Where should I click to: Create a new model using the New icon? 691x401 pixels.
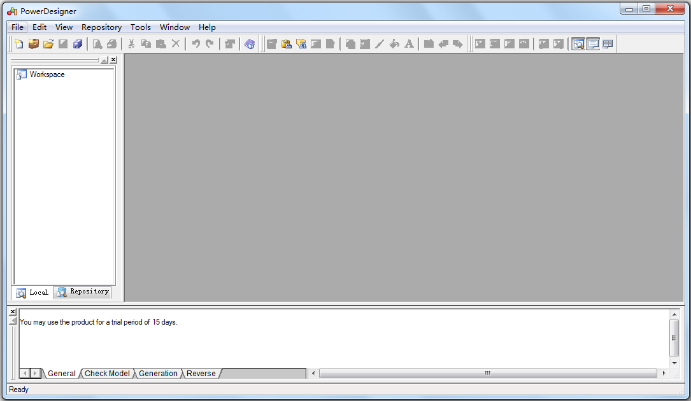pos(18,43)
